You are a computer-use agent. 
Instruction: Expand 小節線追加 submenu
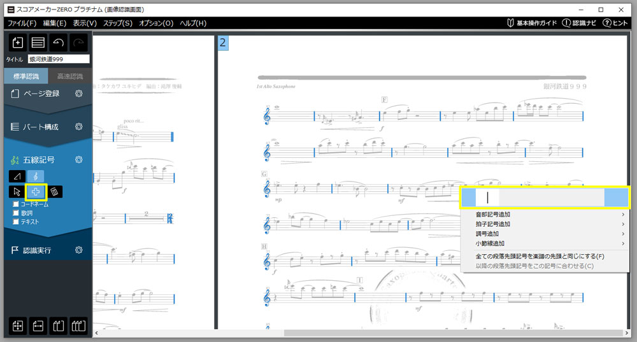tap(545, 244)
